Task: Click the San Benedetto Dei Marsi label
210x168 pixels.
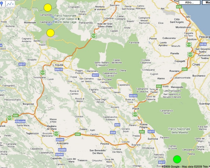Action: tap(98, 152)
